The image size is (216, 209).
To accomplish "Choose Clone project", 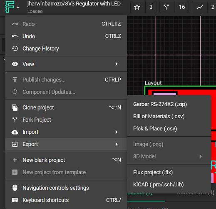I will [x=66, y=107].
